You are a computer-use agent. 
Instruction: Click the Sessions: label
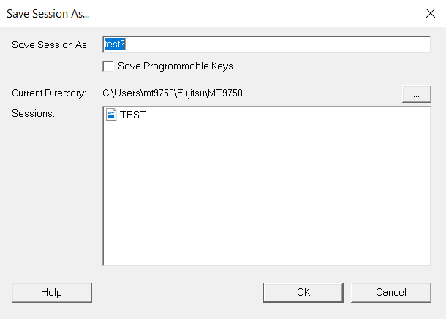[34, 114]
